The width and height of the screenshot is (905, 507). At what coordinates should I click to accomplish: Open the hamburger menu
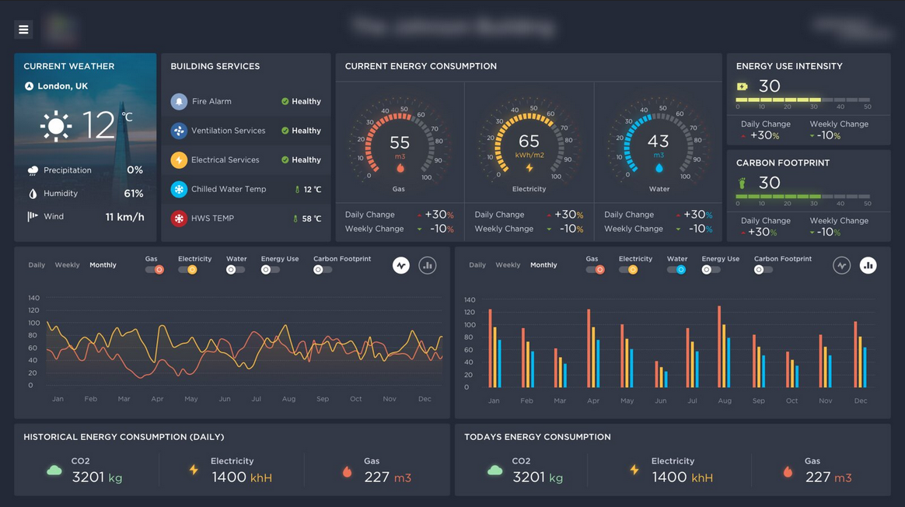tap(23, 30)
